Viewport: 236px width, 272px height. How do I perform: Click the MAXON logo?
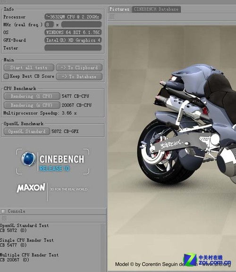(31, 188)
